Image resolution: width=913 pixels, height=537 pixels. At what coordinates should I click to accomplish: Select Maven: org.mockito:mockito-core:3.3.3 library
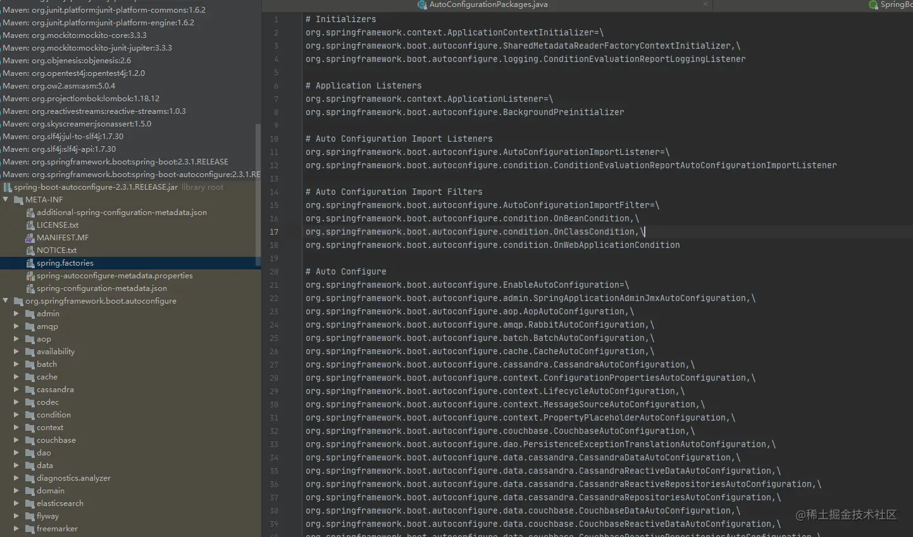75,35
